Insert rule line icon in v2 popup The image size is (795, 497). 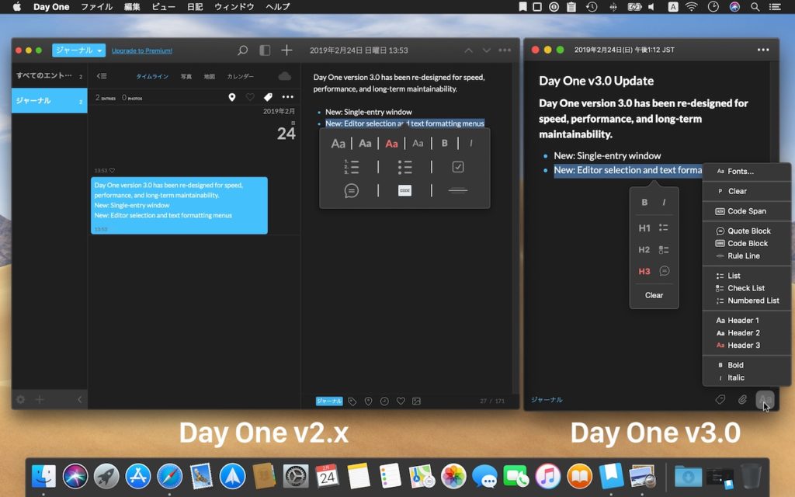458,191
